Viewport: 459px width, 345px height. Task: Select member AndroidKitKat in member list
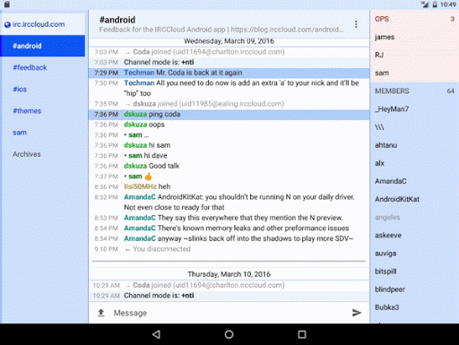(414, 199)
